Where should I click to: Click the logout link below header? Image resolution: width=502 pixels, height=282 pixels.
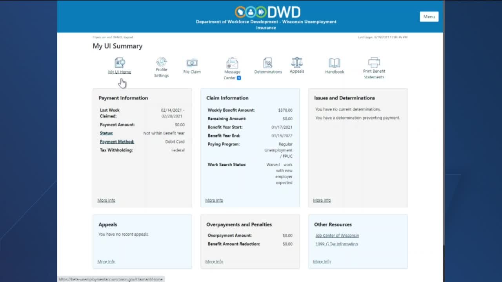click(x=128, y=37)
